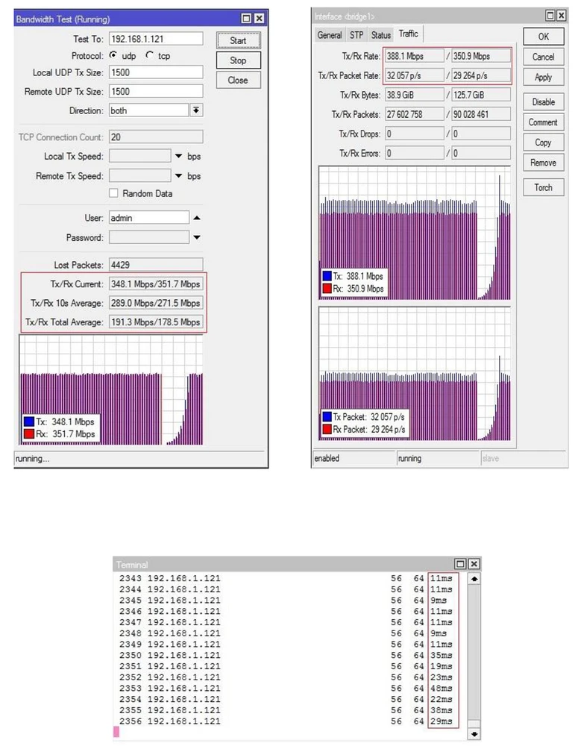Disable the bridge1 interface
Image resolution: width=575 pixels, height=746 pixels.
point(543,102)
